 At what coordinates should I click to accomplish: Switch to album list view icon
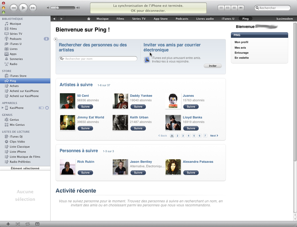(x=228, y=8)
